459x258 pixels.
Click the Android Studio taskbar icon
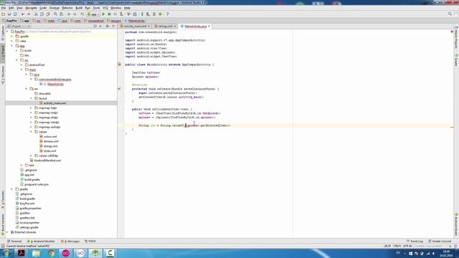(95, 253)
